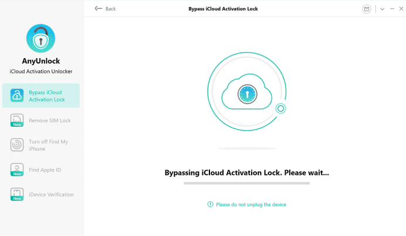406x236 pixels.
Task: Click the Remove SIM Lock icon
Action: [17, 120]
